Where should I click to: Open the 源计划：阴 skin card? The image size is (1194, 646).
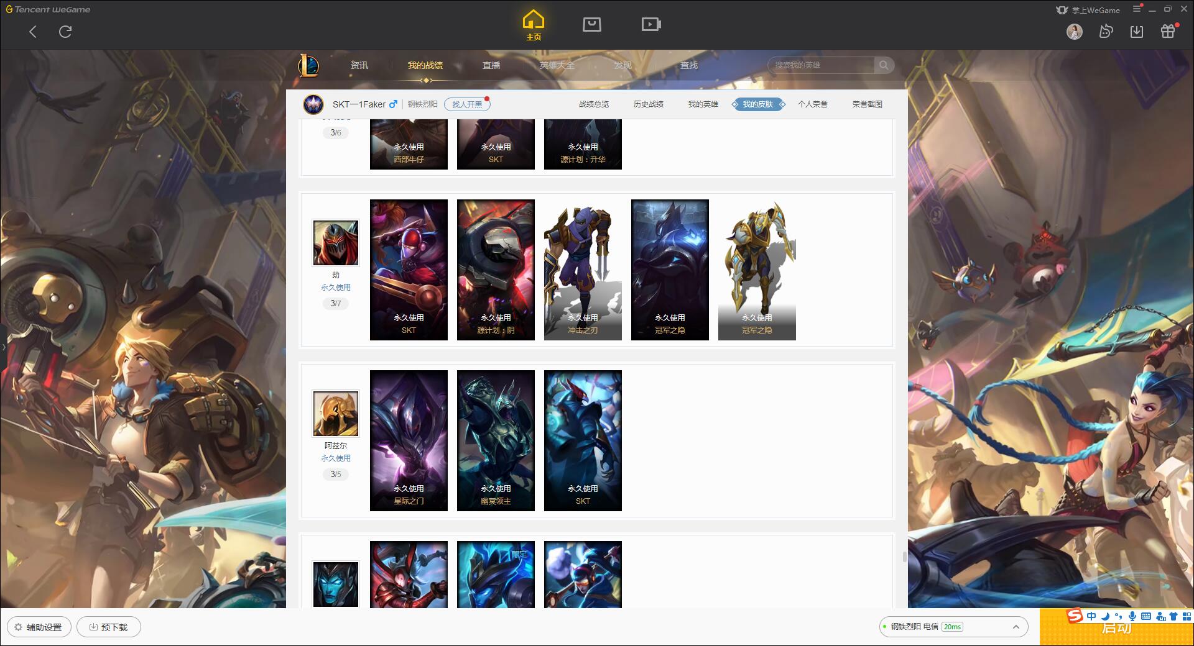click(496, 270)
